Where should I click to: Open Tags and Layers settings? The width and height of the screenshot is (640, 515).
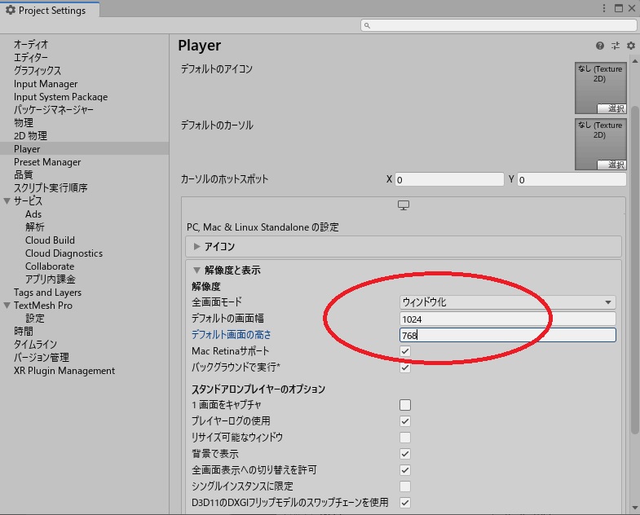pyautogui.click(x=47, y=293)
